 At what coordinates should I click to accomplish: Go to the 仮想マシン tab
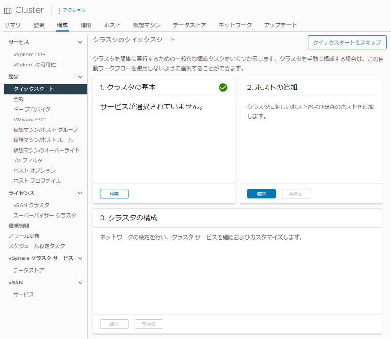pyautogui.click(x=147, y=25)
